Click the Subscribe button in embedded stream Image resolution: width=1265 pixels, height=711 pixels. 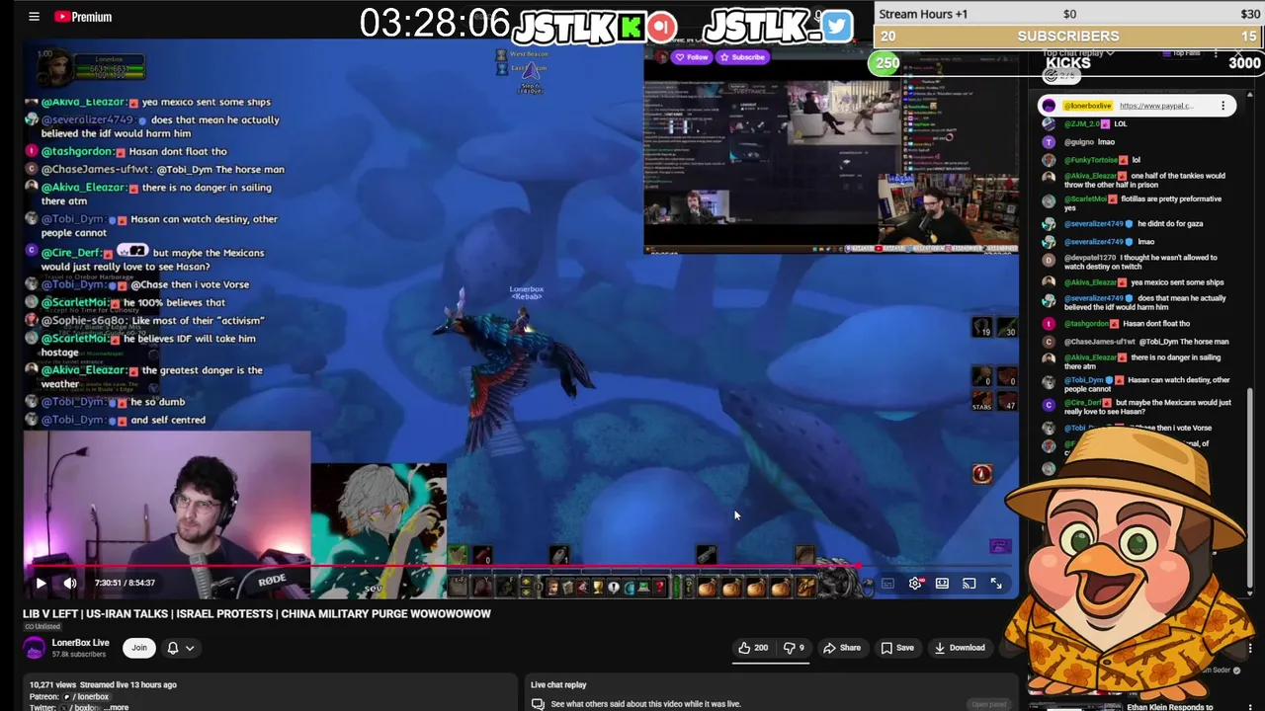pos(743,57)
